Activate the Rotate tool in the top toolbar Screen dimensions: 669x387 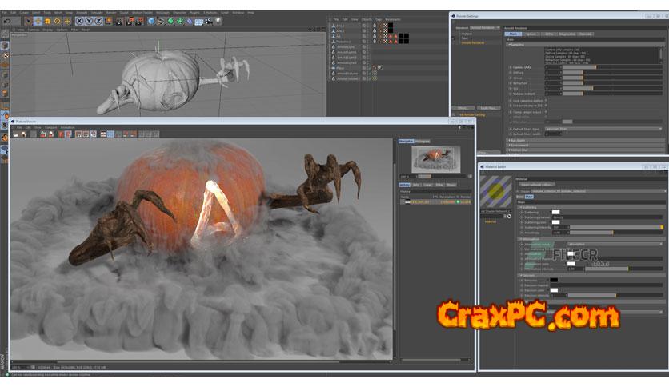coord(57,21)
